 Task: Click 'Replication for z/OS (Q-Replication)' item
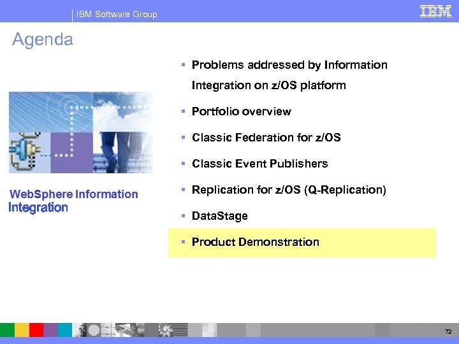tap(289, 190)
